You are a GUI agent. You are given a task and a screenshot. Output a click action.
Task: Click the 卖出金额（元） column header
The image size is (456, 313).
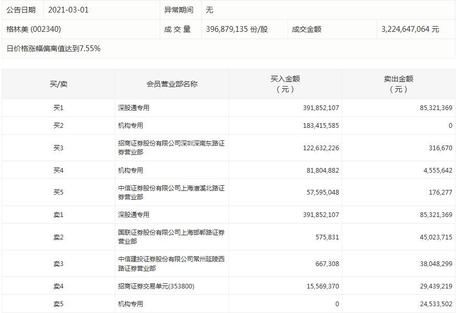click(x=399, y=84)
